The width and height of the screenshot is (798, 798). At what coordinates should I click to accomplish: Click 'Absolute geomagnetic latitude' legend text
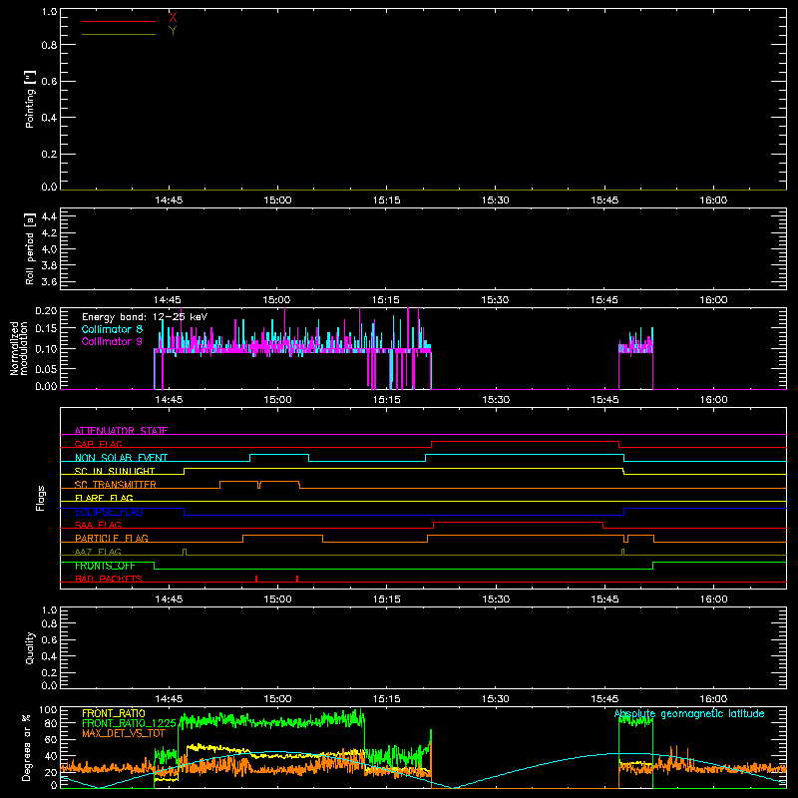689,714
